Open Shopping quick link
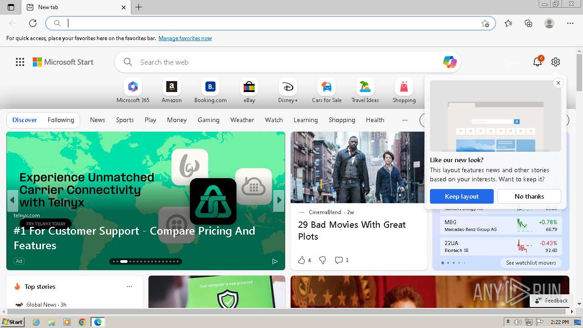The height and width of the screenshot is (328, 583). pyautogui.click(x=404, y=91)
